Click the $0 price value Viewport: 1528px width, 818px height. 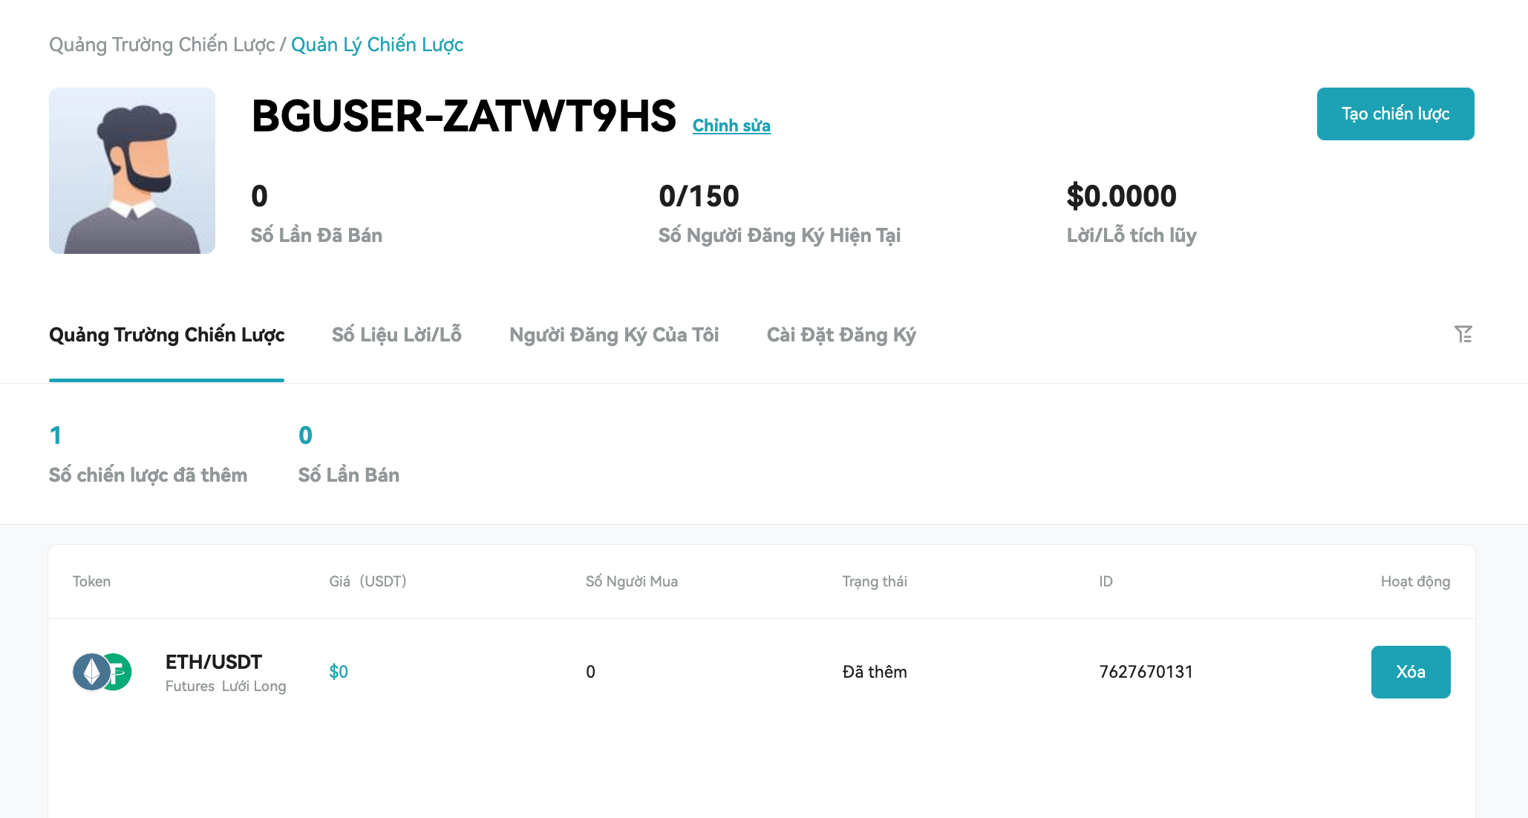point(339,672)
